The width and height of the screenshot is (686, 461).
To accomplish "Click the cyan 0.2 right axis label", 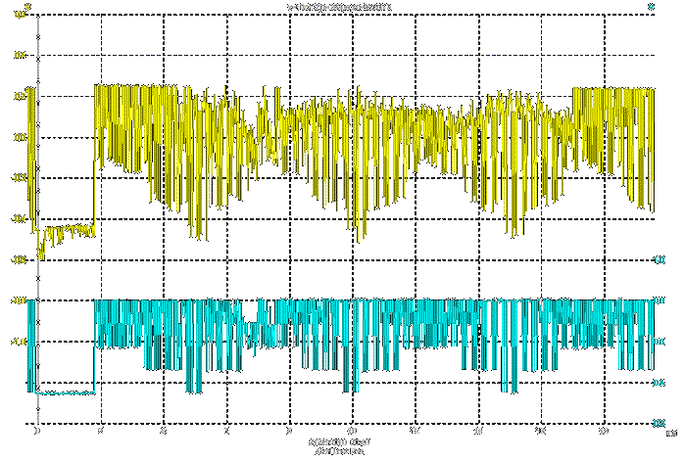I will (x=660, y=424).
